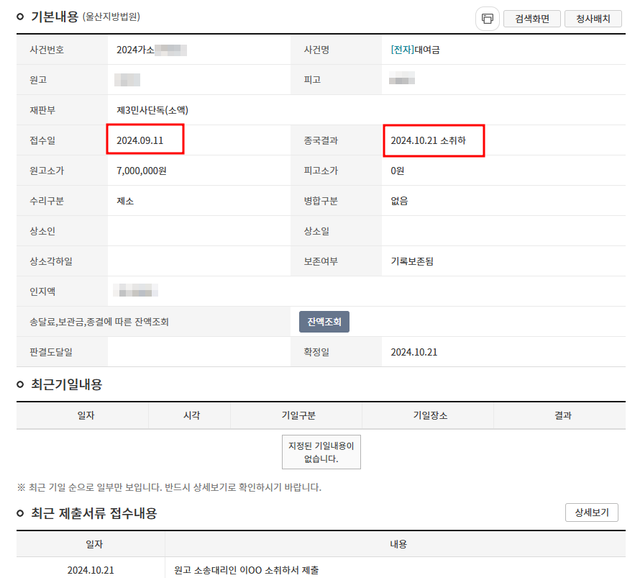Click the 지정된 기일내용이 없습니다 notice box
The image size is (635, 578).
[x=321, y=452]
